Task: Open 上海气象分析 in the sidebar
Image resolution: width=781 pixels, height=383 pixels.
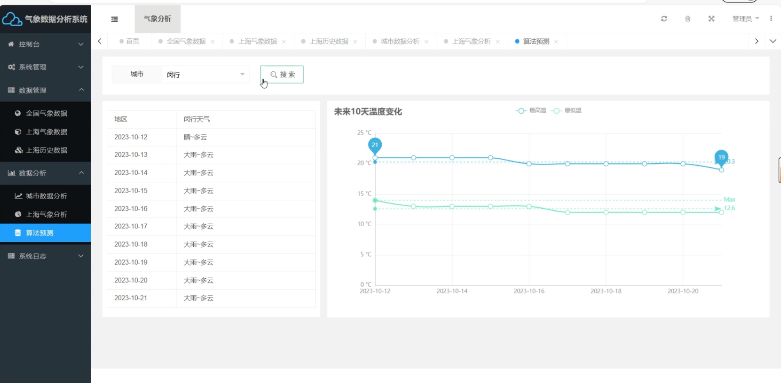Action: (46, 214)
